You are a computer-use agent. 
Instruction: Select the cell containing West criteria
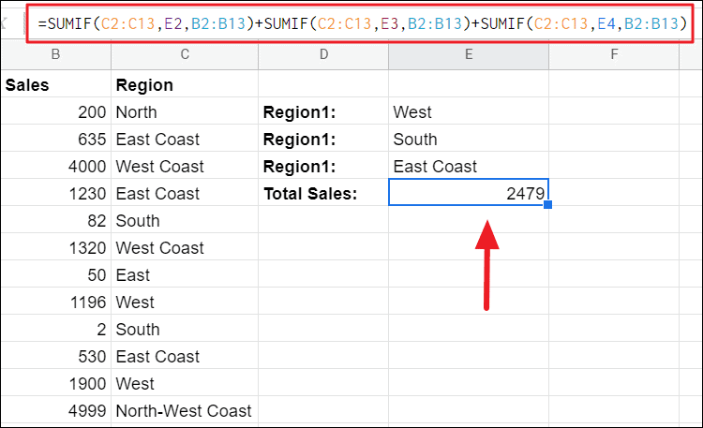point(469,111)
